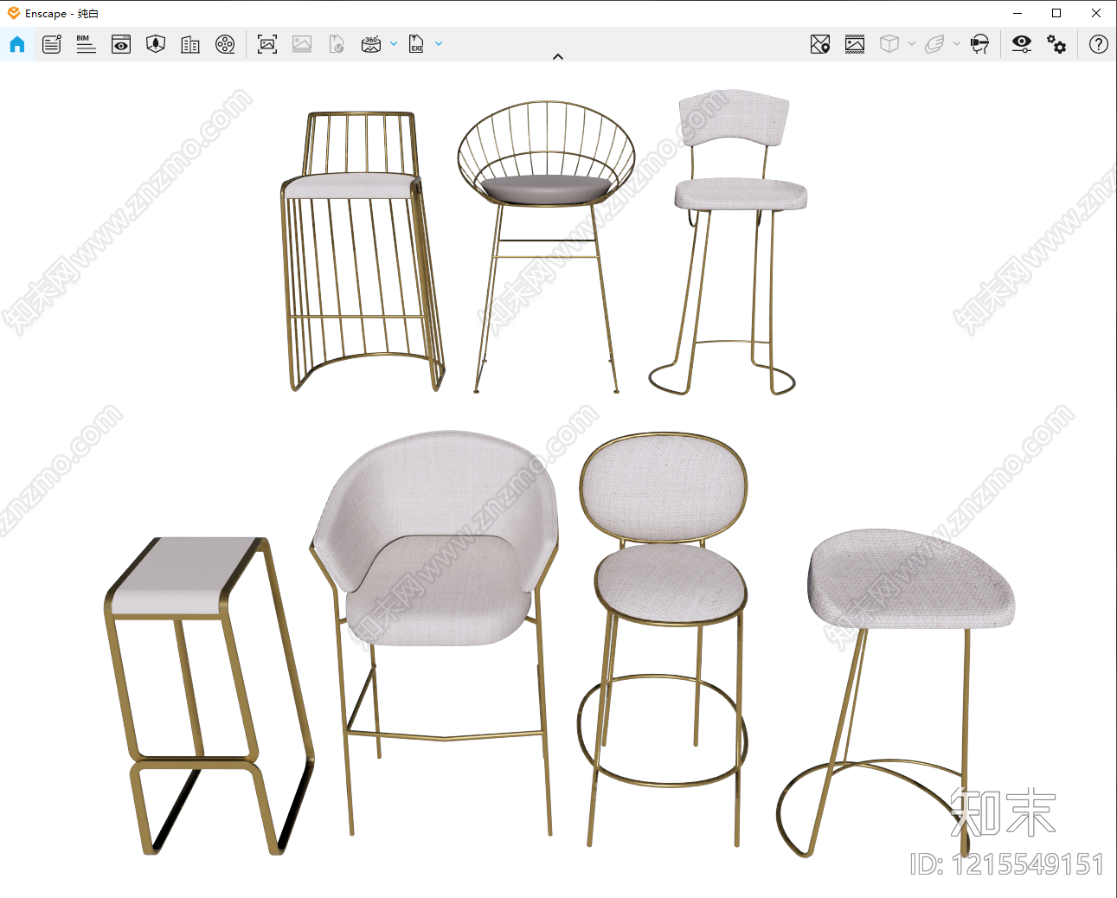
Task: Click the round wire-back chair in viewport
Action: [x=546, y=247]
